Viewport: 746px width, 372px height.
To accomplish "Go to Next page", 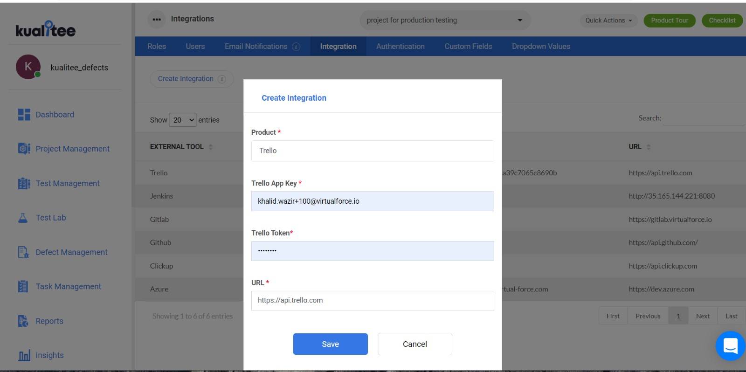I will pos(703,316).
